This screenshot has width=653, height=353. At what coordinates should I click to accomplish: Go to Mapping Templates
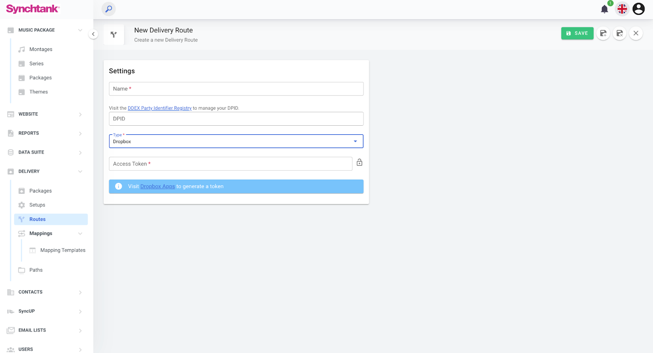(63, 250)
